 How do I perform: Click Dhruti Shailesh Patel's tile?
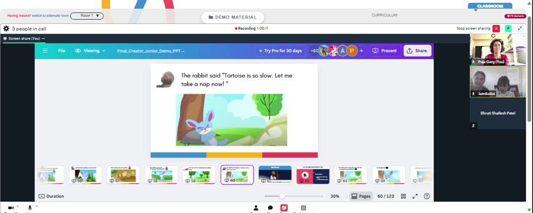point(497,113)
